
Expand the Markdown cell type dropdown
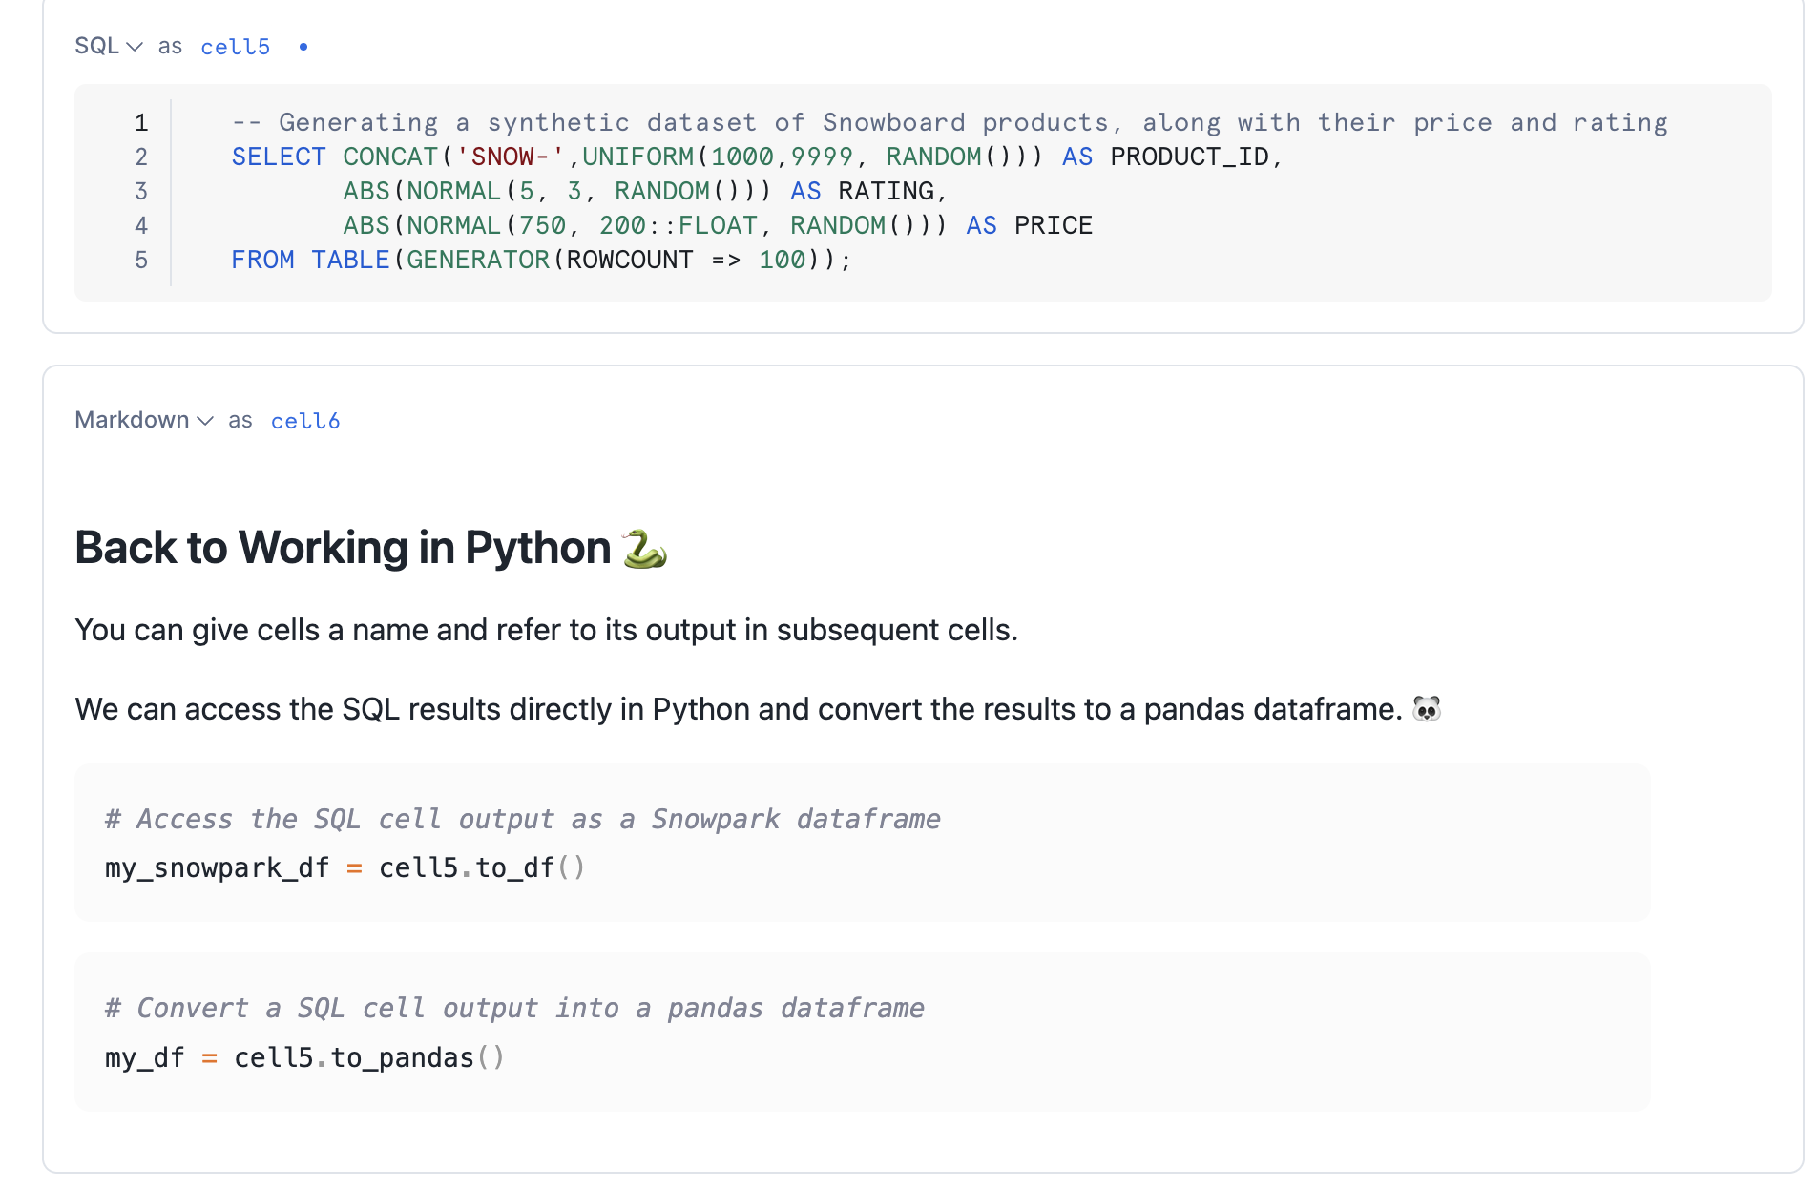(x=143, y=421)
